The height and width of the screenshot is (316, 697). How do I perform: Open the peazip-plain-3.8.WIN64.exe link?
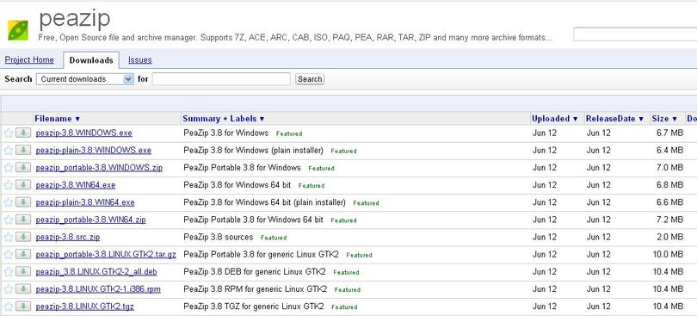click(85, 202)
